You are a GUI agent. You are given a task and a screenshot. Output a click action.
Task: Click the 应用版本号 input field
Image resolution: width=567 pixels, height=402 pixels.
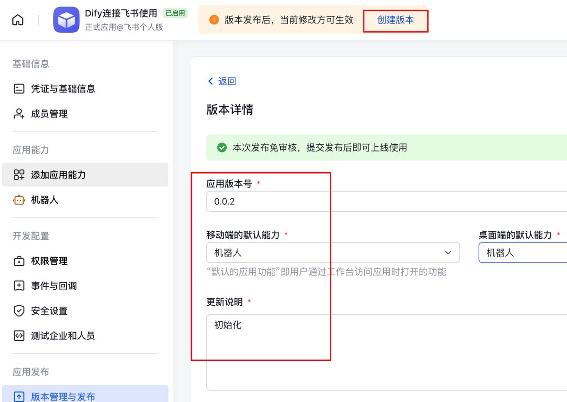click(x=283, y=201)
